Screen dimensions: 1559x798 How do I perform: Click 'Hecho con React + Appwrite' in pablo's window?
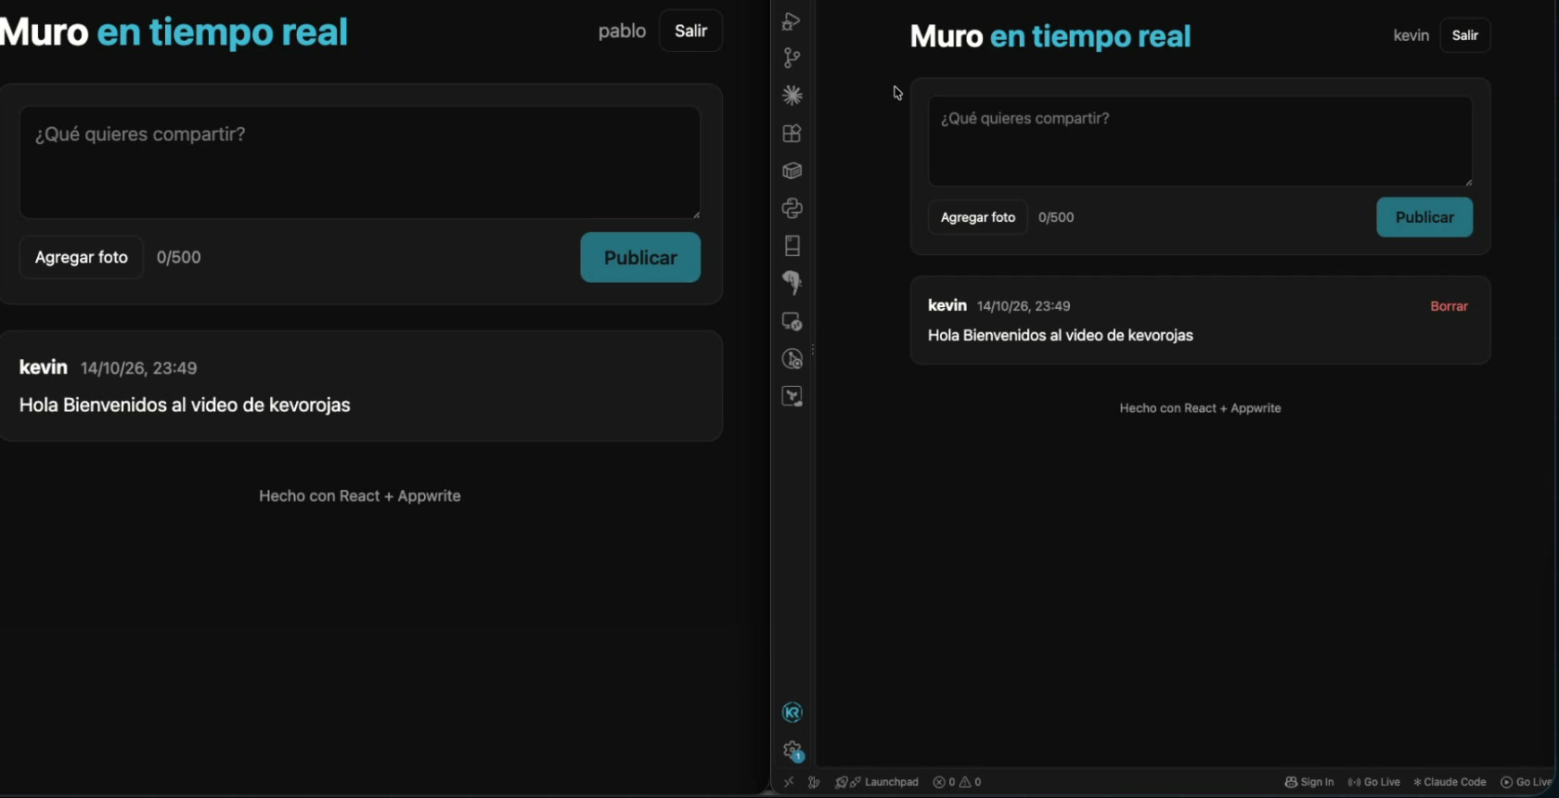pos(360,496)
